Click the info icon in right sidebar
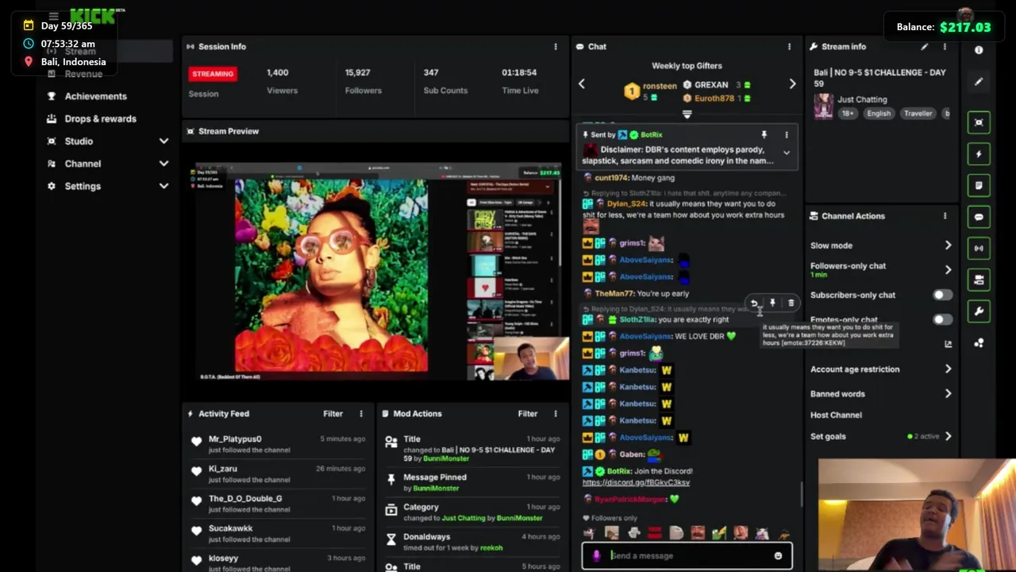 [x=979, y=50]
